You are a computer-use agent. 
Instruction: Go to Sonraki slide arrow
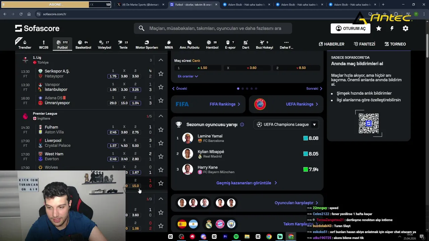314,89
